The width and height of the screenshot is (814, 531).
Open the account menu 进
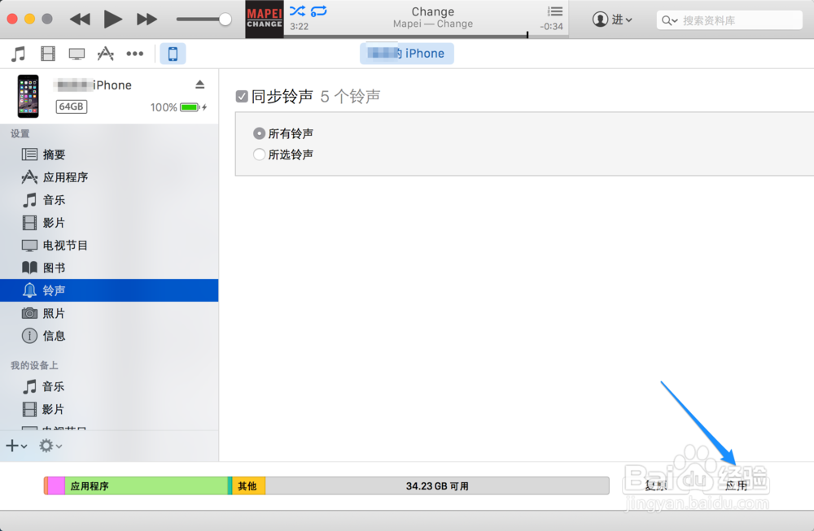[x=613, y=20]
